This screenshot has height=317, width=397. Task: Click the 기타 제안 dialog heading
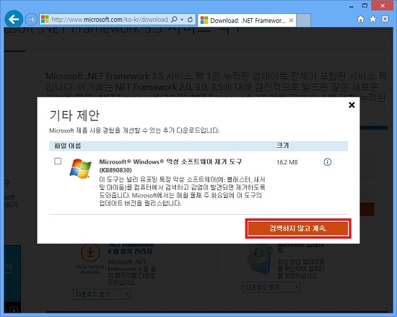click(x=74, y=115)
